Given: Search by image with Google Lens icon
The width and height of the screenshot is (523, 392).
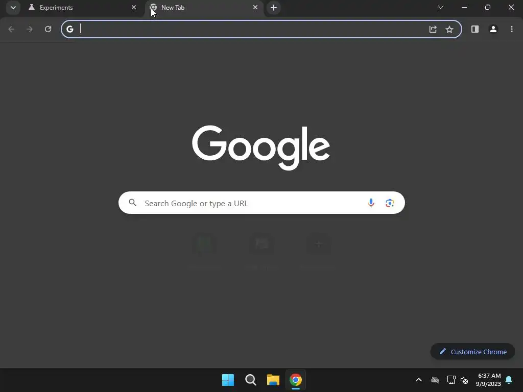Looking at the screenshot, I should tap(390, 203).
